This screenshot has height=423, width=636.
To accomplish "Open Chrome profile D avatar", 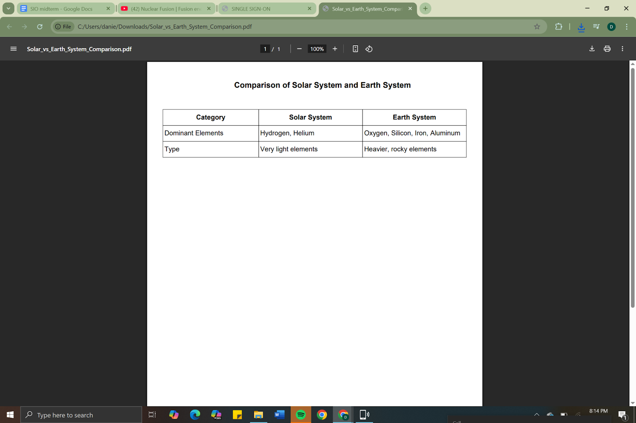I will point(611,27).
